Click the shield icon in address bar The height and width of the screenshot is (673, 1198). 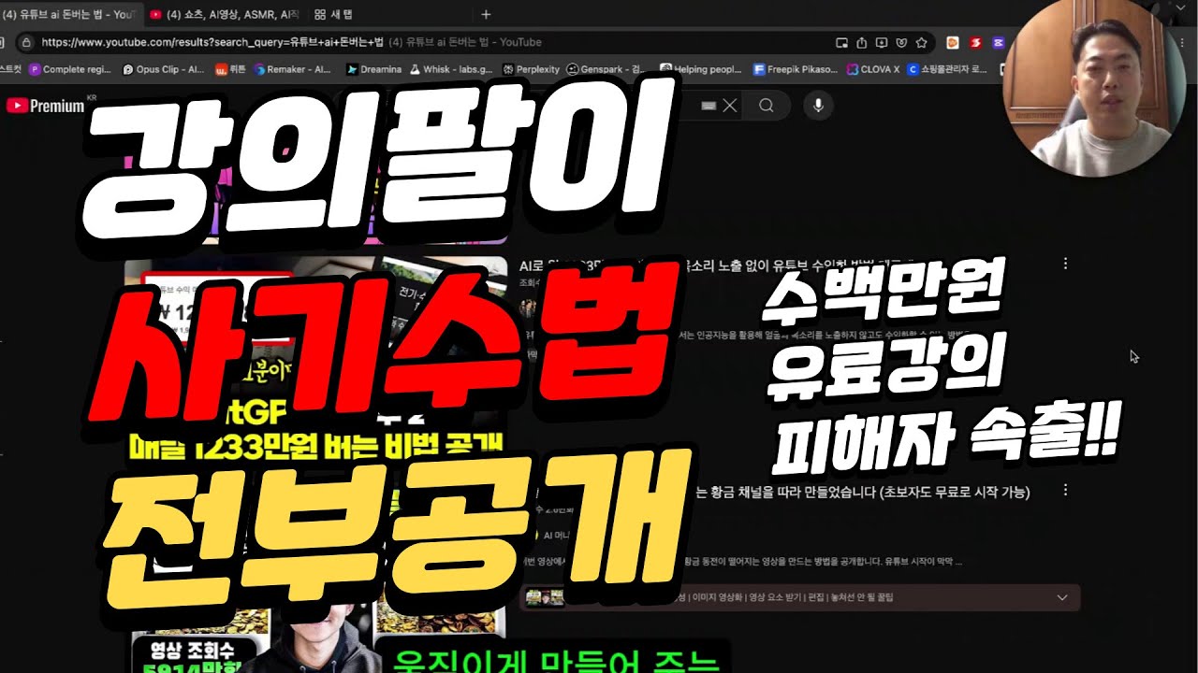tap(900, 42)
